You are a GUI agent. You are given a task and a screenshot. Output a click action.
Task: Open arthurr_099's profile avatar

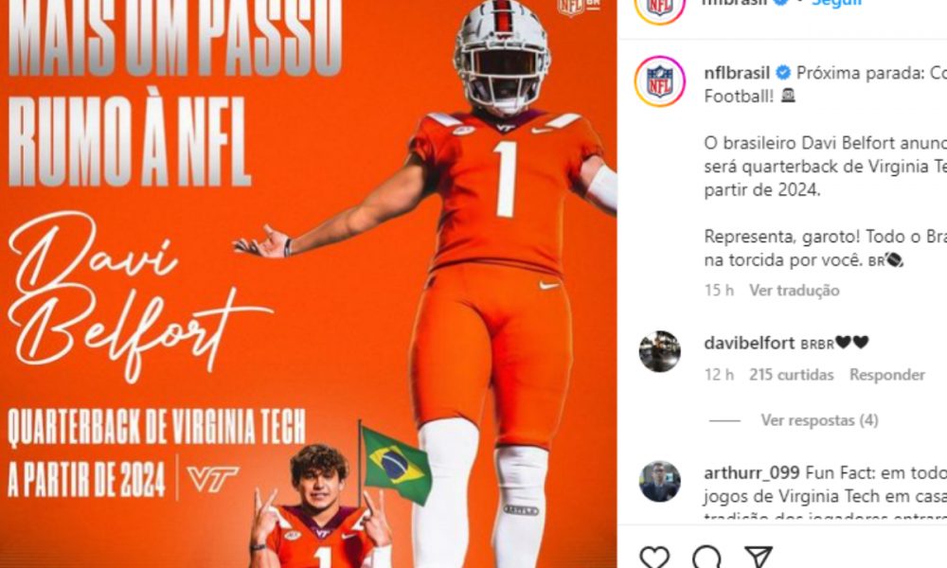pos(659,482)
